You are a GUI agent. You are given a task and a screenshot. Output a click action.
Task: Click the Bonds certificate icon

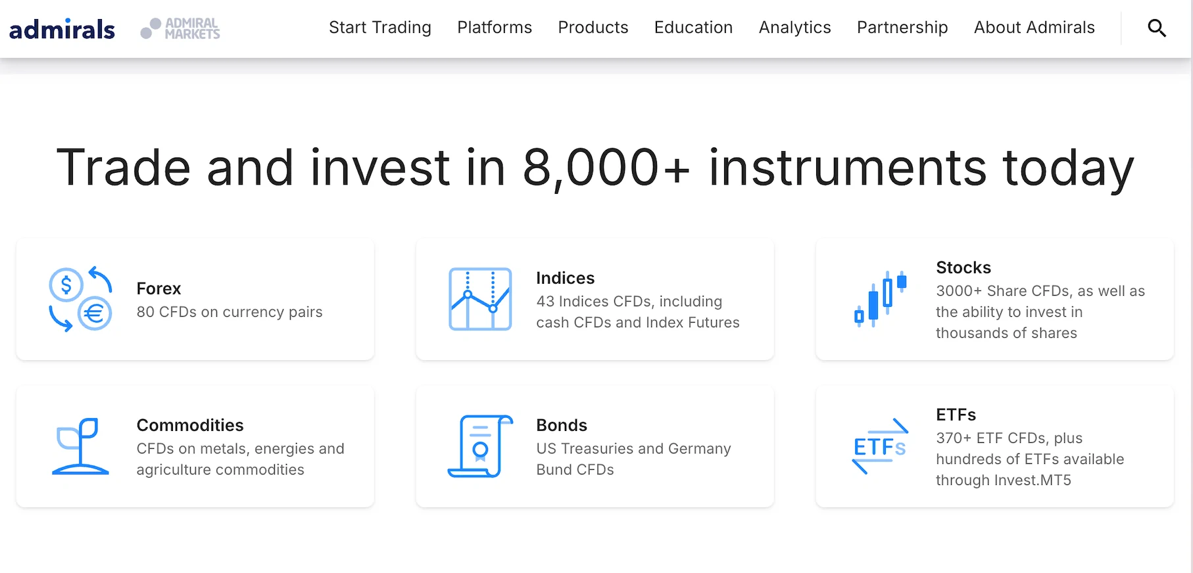click(480, 446)
